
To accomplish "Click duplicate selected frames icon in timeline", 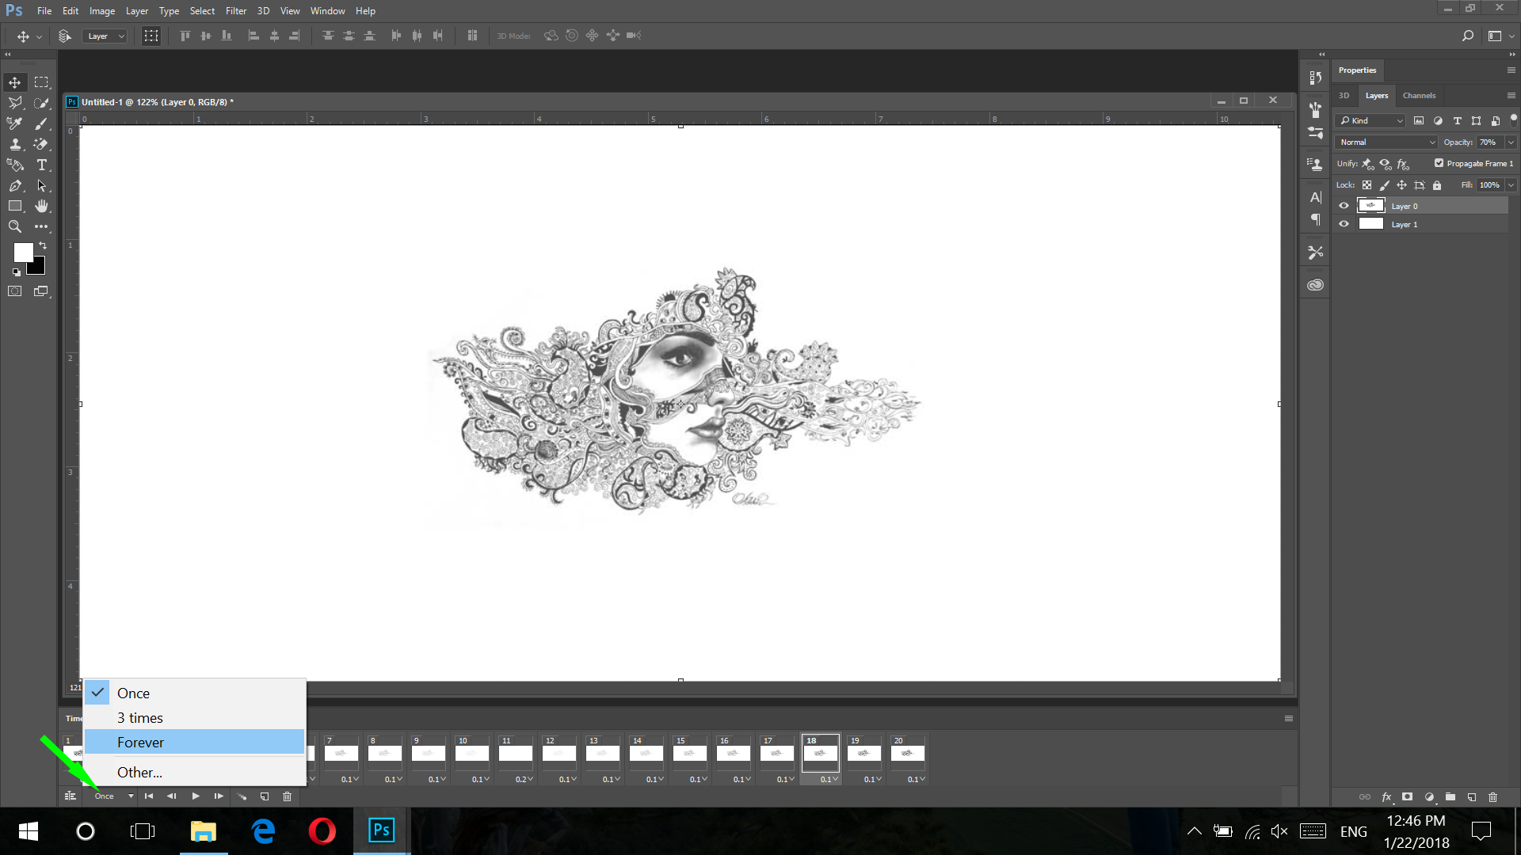I will pyautogui.click(x=264, y=796).
